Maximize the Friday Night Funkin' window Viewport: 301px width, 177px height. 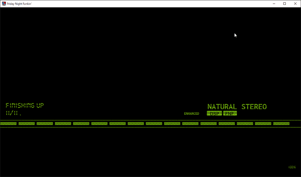click(285, 4)
